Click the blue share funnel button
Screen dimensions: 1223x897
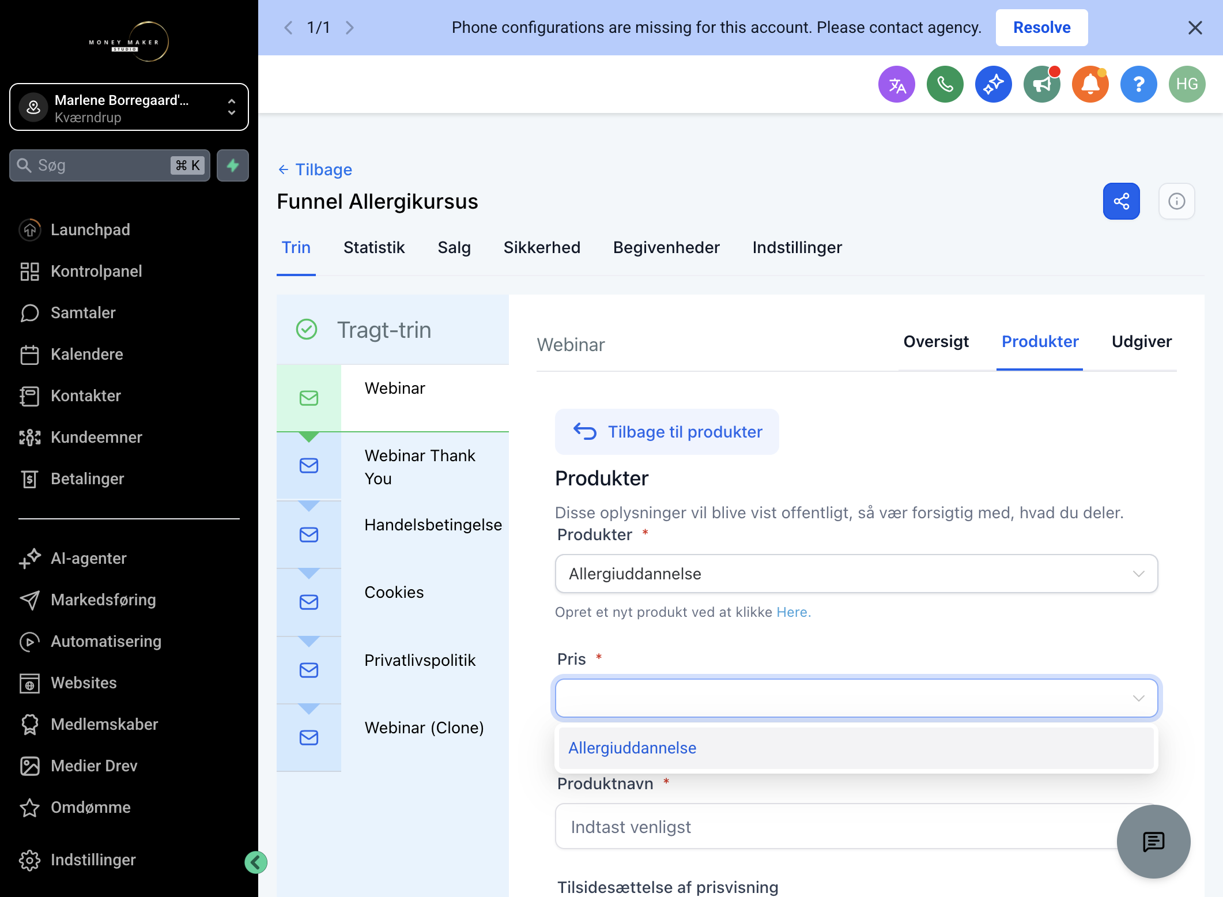1121,201
